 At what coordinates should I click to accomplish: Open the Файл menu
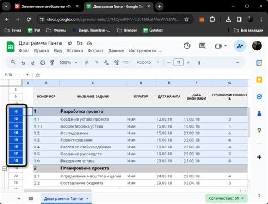(x=24, y=50)
